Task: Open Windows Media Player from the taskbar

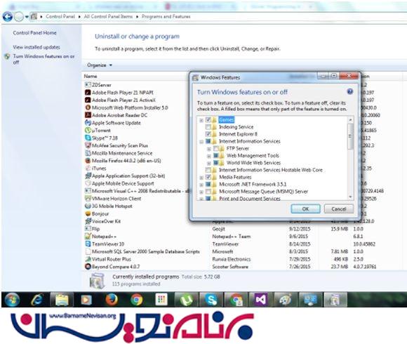Action: click(x=86, y=300)
